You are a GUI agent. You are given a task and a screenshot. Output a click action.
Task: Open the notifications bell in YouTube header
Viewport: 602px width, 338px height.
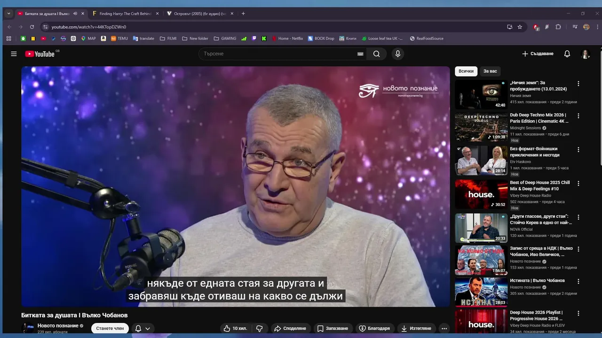point(567,54)
